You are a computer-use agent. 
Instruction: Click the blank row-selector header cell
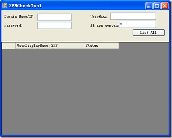coord(9,46)
